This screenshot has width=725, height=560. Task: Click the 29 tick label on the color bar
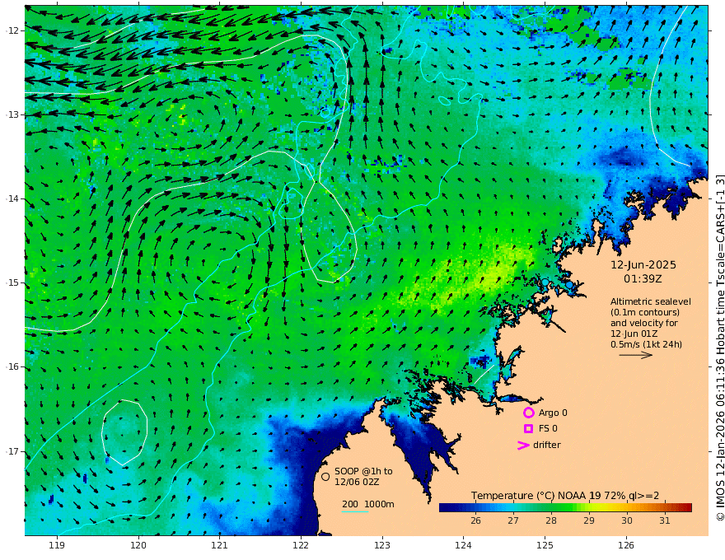click(x=588, y=520)
